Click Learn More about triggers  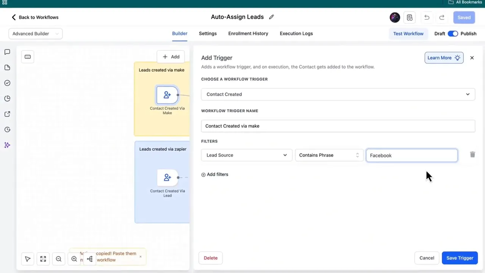(444, 58)
